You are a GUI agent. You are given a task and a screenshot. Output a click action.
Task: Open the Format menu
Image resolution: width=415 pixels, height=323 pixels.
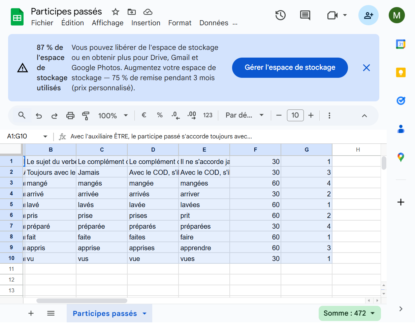(x=180, y=23)
